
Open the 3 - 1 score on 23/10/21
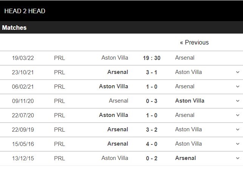(152, 72)
